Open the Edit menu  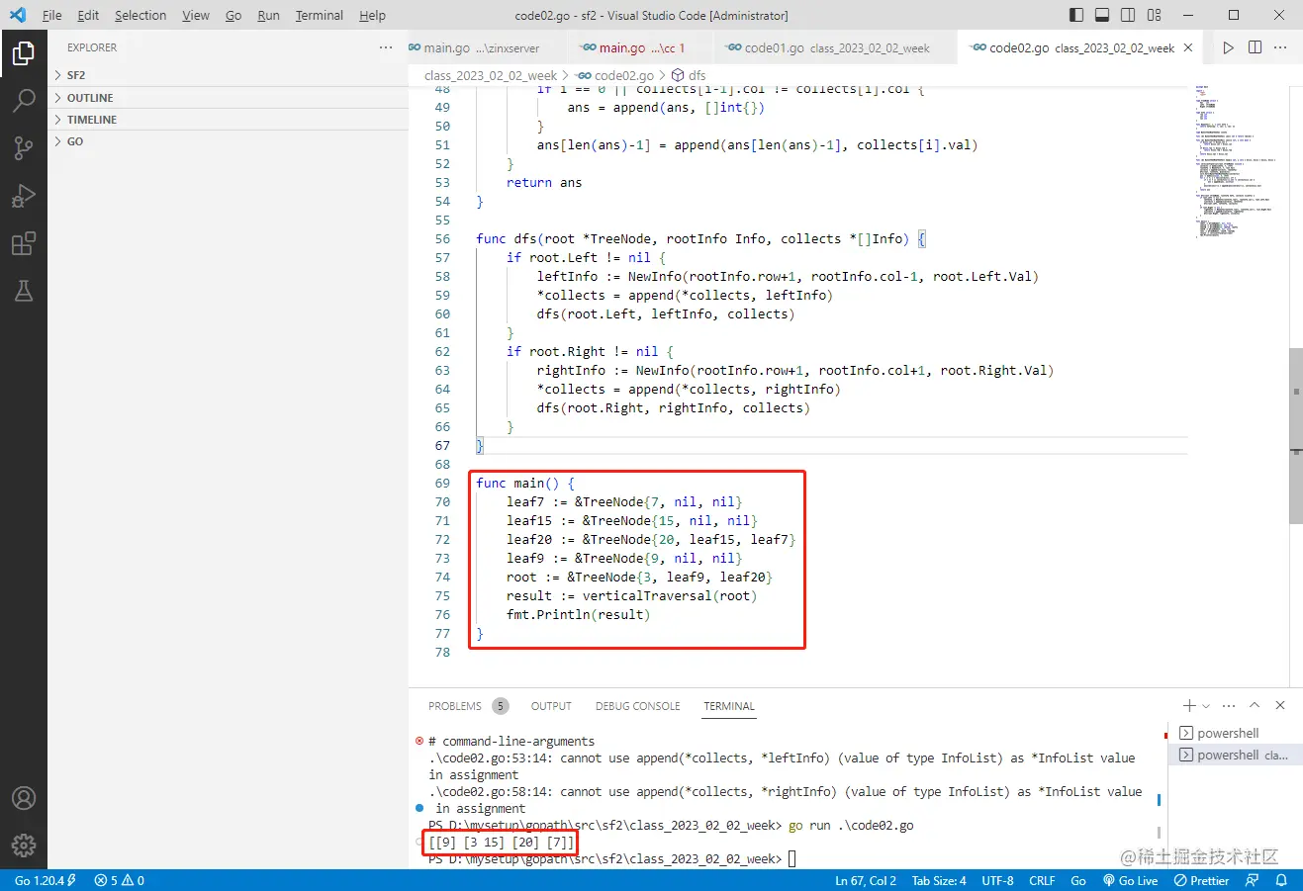[88, 15]
